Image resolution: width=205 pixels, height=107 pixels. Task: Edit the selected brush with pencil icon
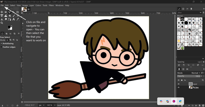pos(179,65)
